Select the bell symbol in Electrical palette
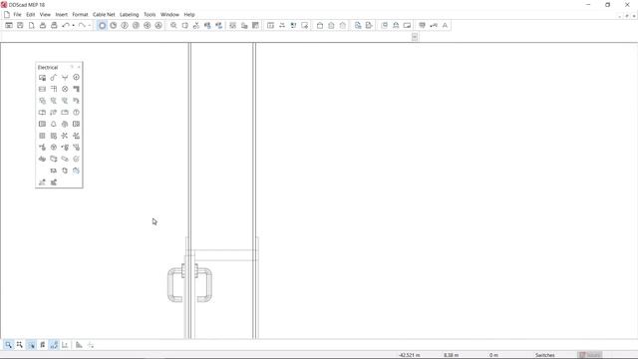 pos(53,124)
